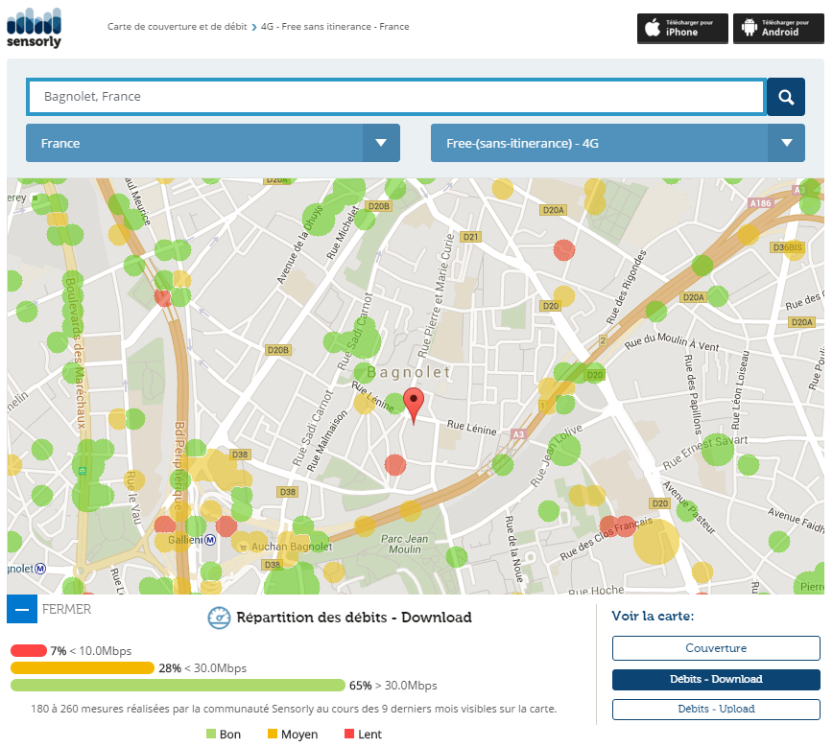Expand the Free 4G network dropdown
The width and height of the screenshot is (833, 747).
pos(617,143)
